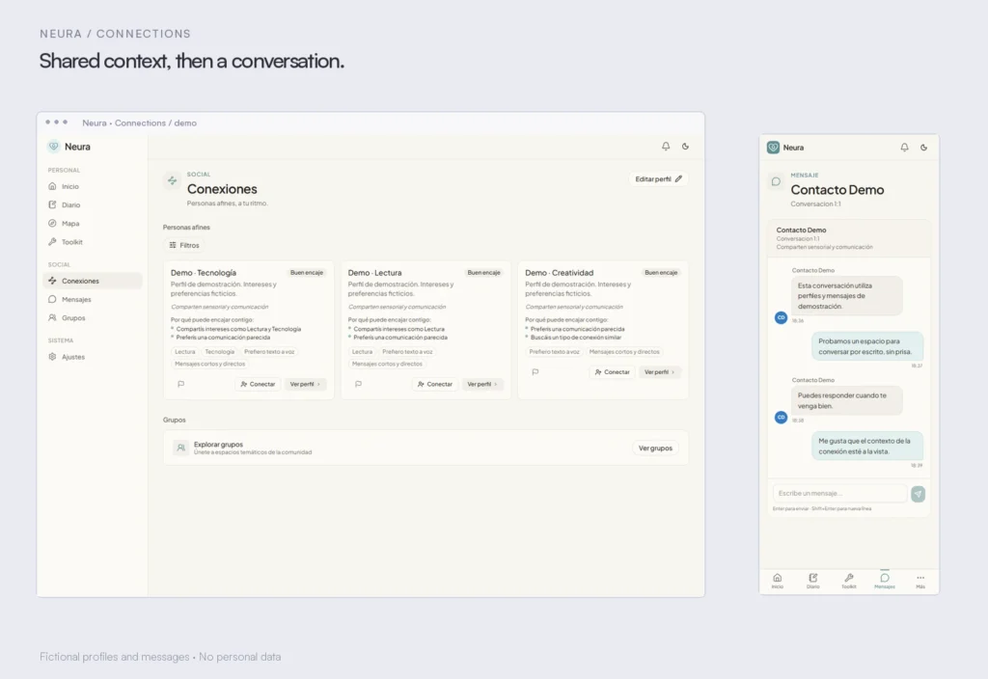988x679 pixels.
Task: Flag the Demo · Creatividad profile card
Action: [535, 372]
